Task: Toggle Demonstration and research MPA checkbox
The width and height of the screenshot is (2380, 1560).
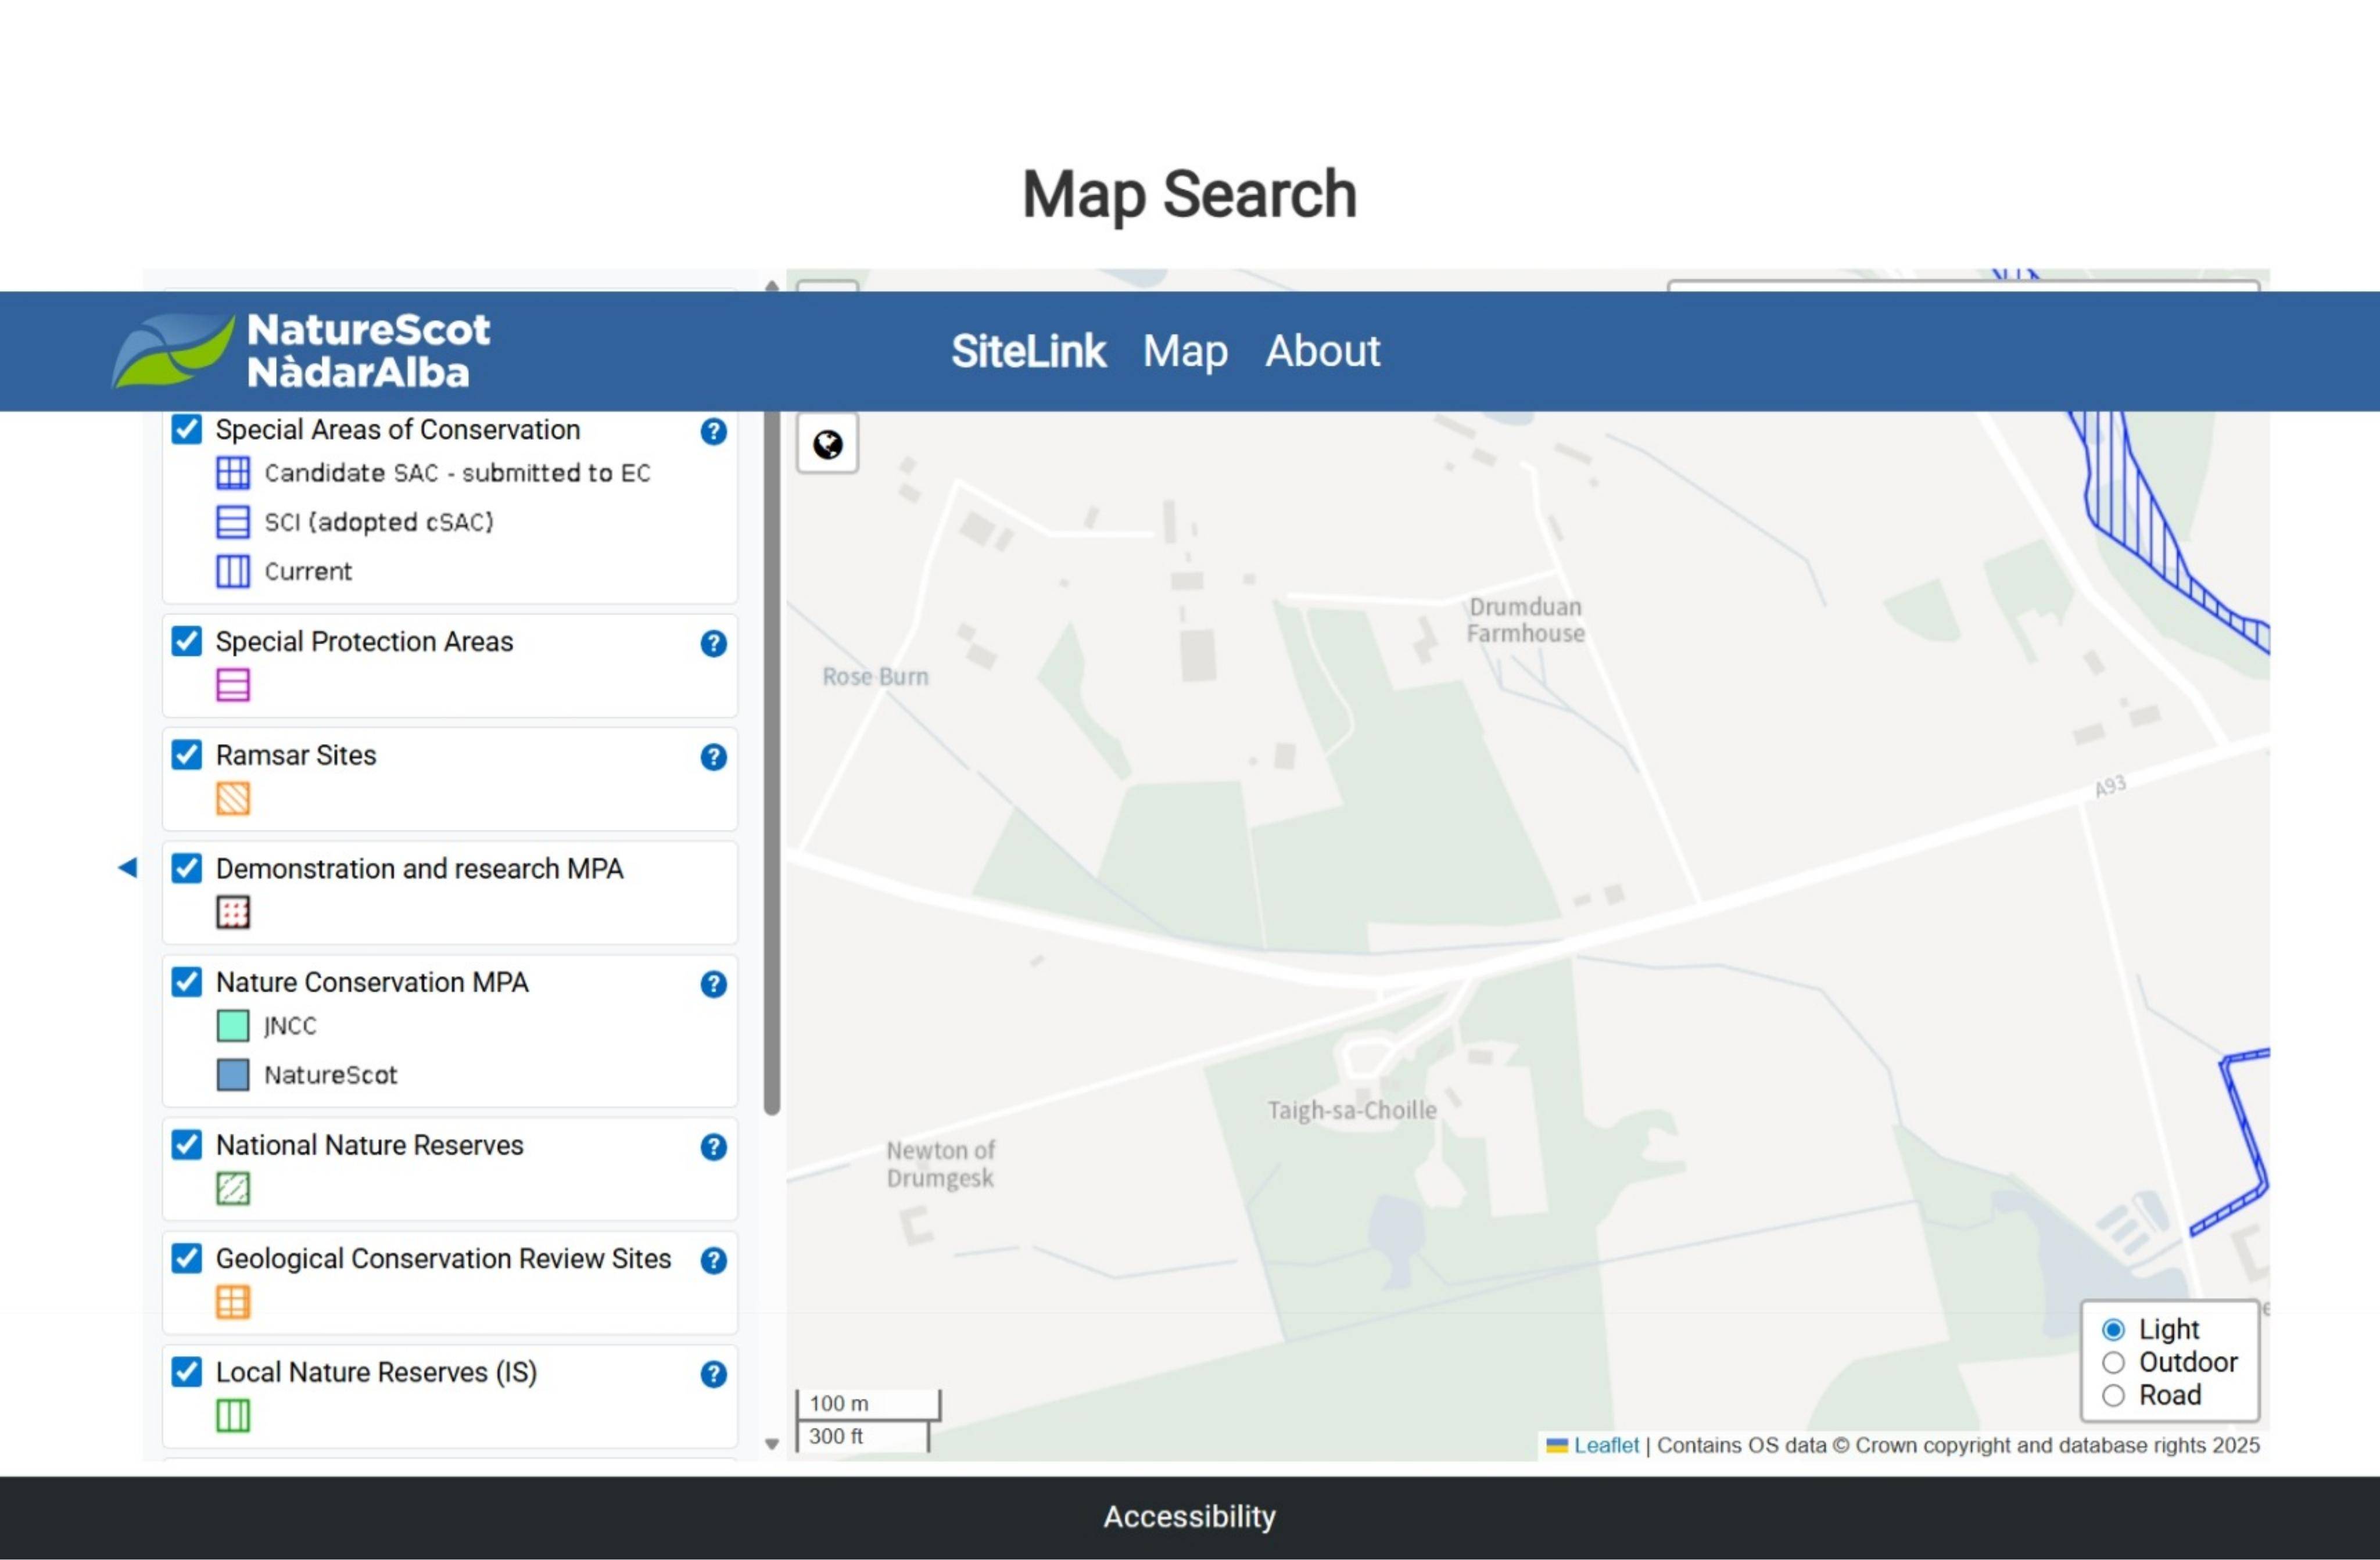Action: coord(187,868)
